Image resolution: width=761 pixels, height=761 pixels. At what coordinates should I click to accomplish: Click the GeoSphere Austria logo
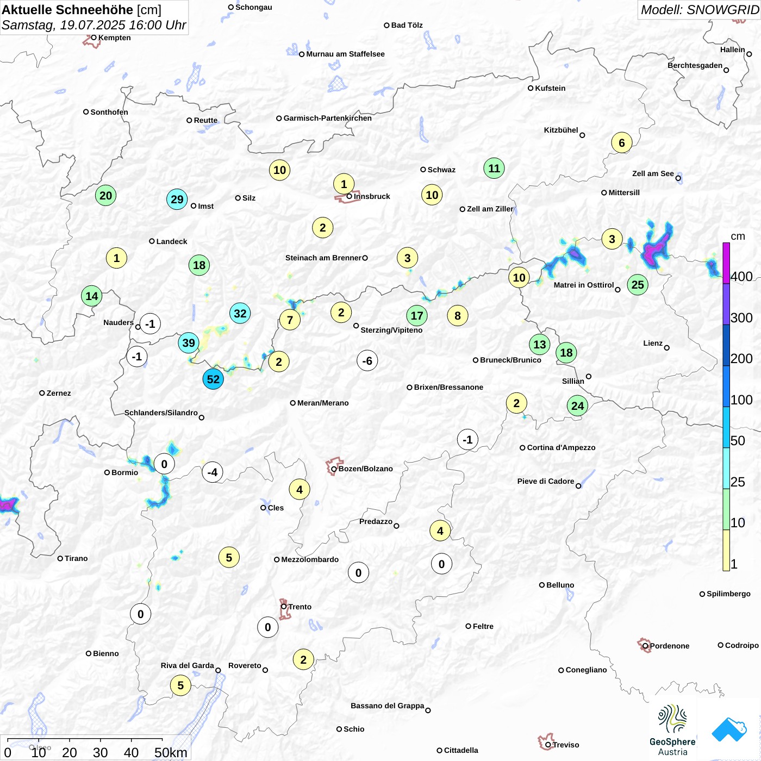pos(673,730)
